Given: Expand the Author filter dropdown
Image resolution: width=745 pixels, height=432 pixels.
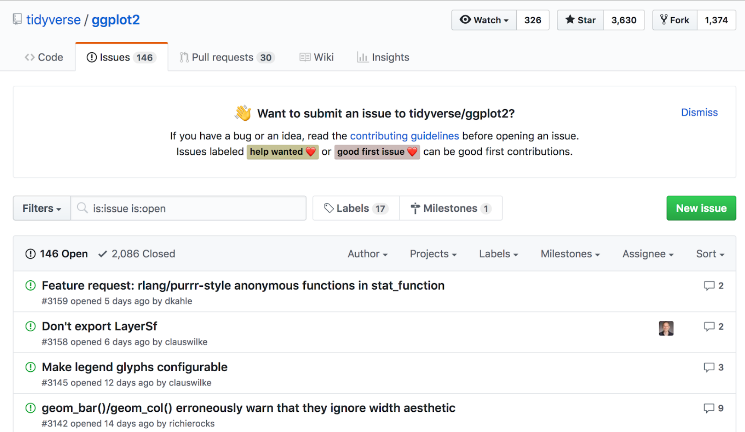Looking at the screenshot, I should 368,254.
